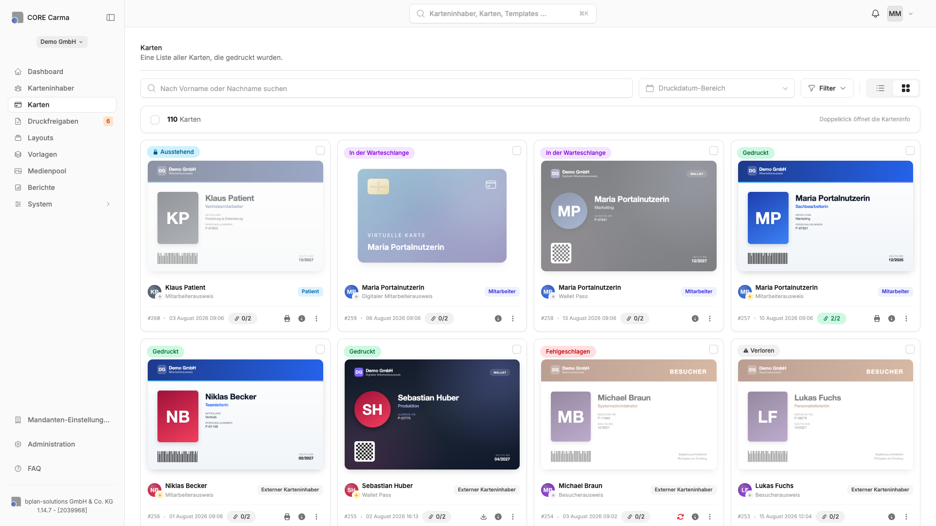Switch to list view
936x526 pixels.
(x=880, y=88)
